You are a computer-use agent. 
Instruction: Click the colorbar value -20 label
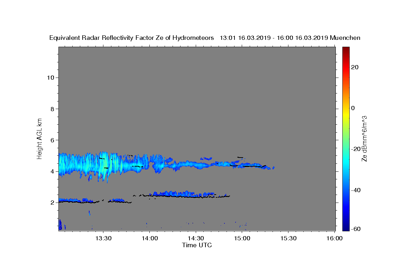[x=356, y=149]
